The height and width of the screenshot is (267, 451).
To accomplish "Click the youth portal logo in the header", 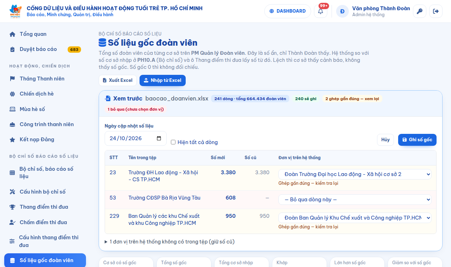I will click(16, 11).
